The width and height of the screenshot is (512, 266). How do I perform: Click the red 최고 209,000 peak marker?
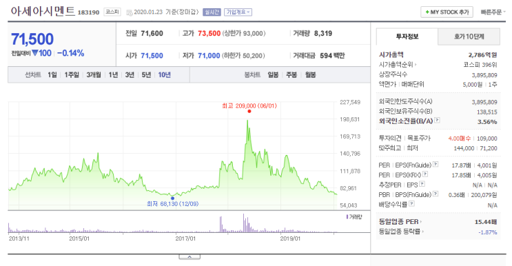click(x=249, y=112)
